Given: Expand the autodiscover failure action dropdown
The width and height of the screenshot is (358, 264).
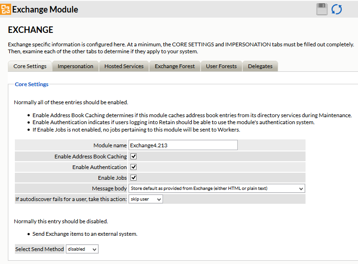Looking at the screenshot, I should coord(145,199).
